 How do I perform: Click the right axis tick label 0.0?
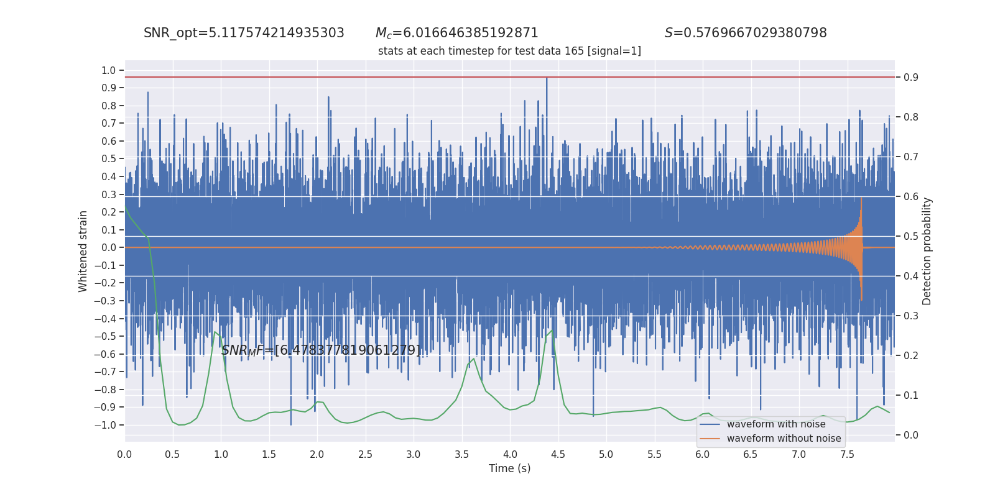[911, 435]
